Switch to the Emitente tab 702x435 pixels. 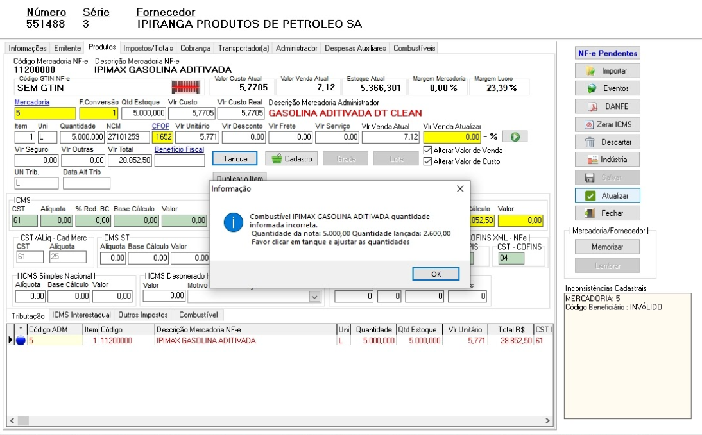(x=67, y=48)
